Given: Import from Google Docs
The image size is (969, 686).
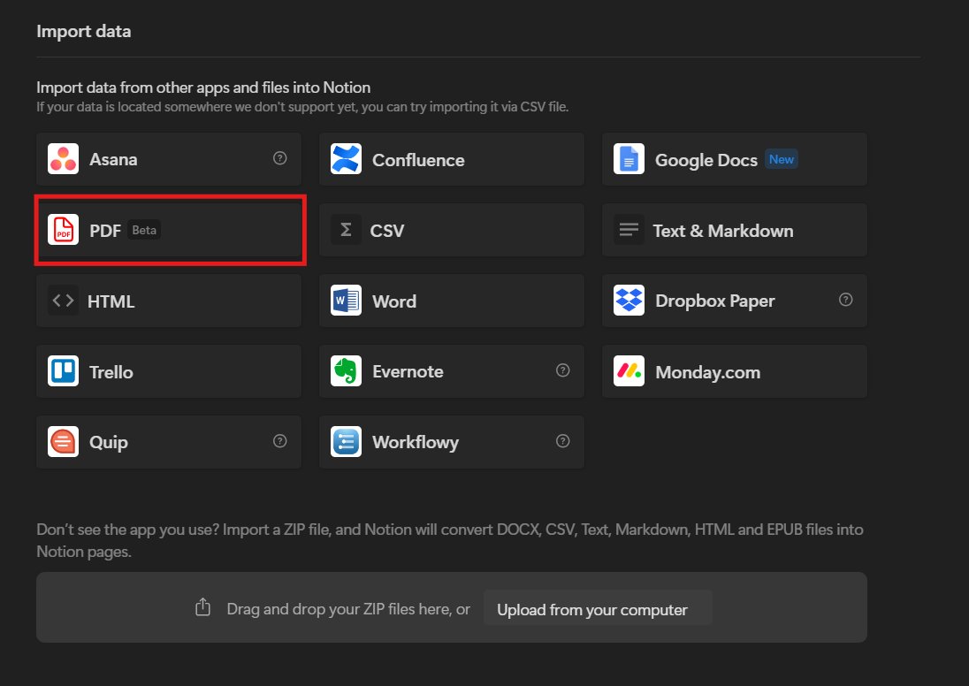Looking at the screenshot, I should point(735,159).
